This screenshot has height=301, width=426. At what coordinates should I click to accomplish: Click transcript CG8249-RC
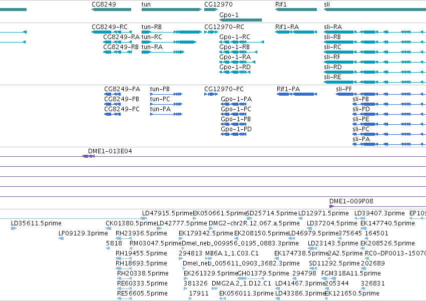[x=112, y=32]
